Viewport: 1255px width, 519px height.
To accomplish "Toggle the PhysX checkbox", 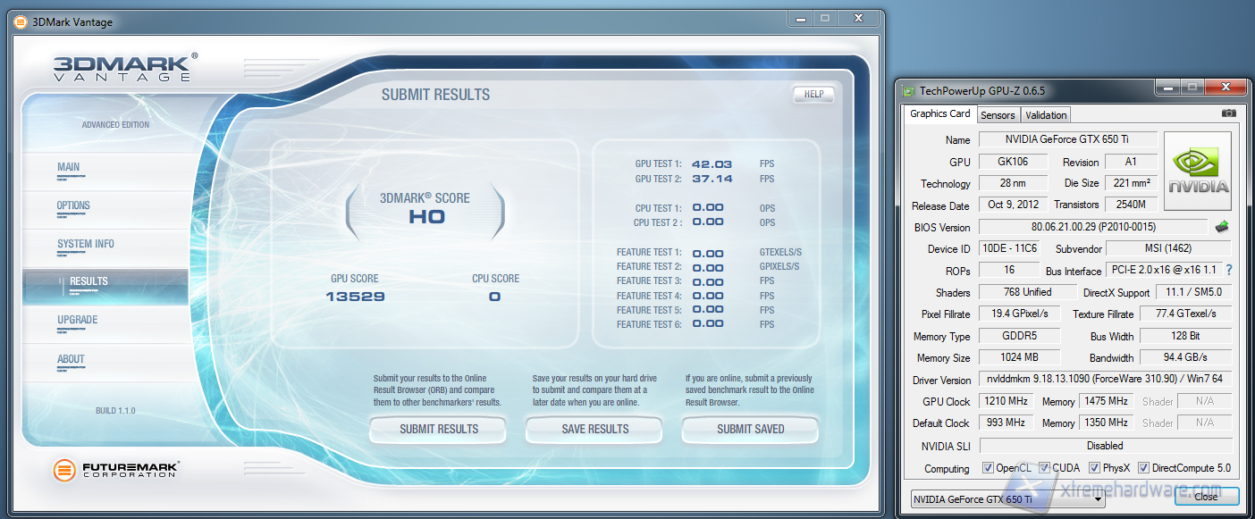I will (x=1094, y=468).
